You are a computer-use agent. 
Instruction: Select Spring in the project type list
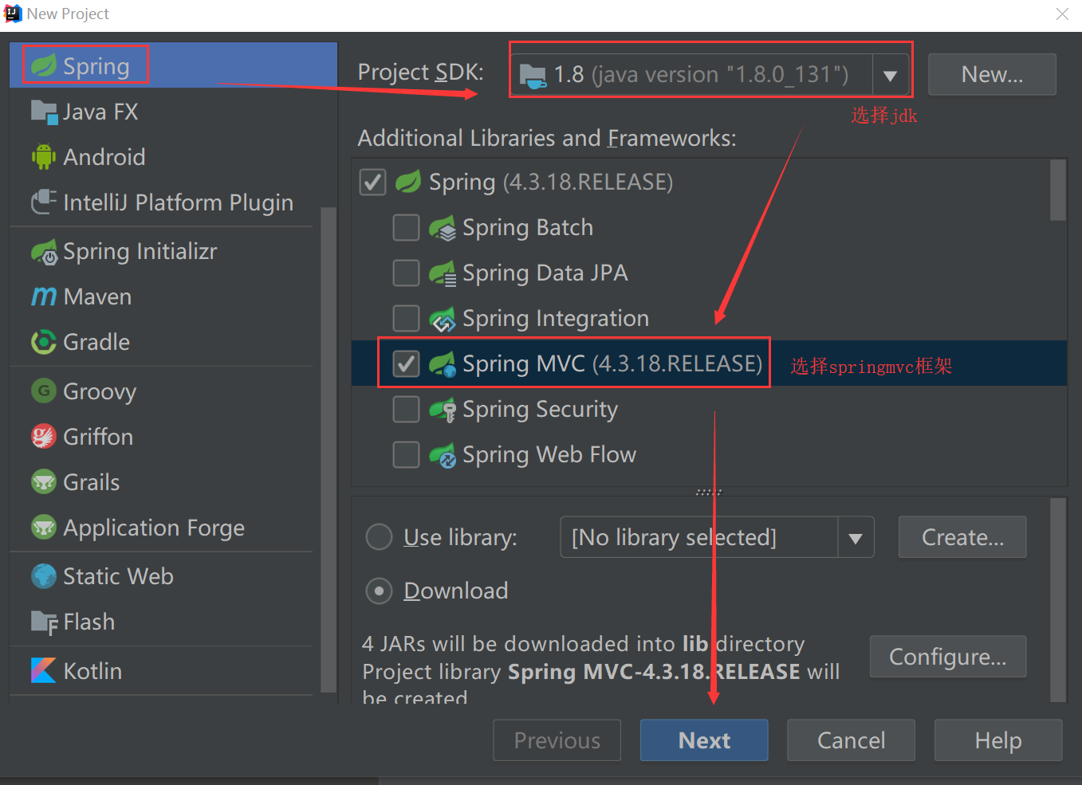click(x=173, y=65)
